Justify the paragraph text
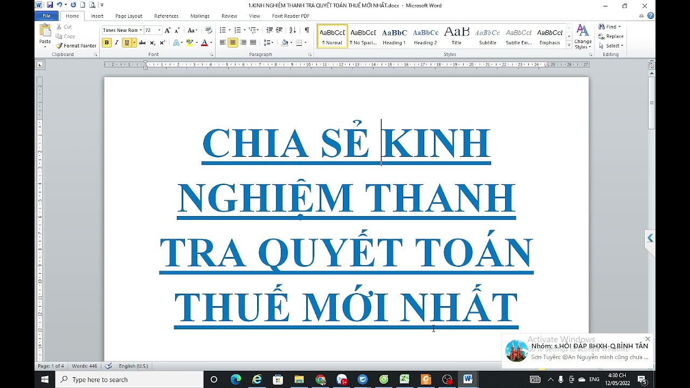This screenshot has width=690, height=388. point(253,43)
